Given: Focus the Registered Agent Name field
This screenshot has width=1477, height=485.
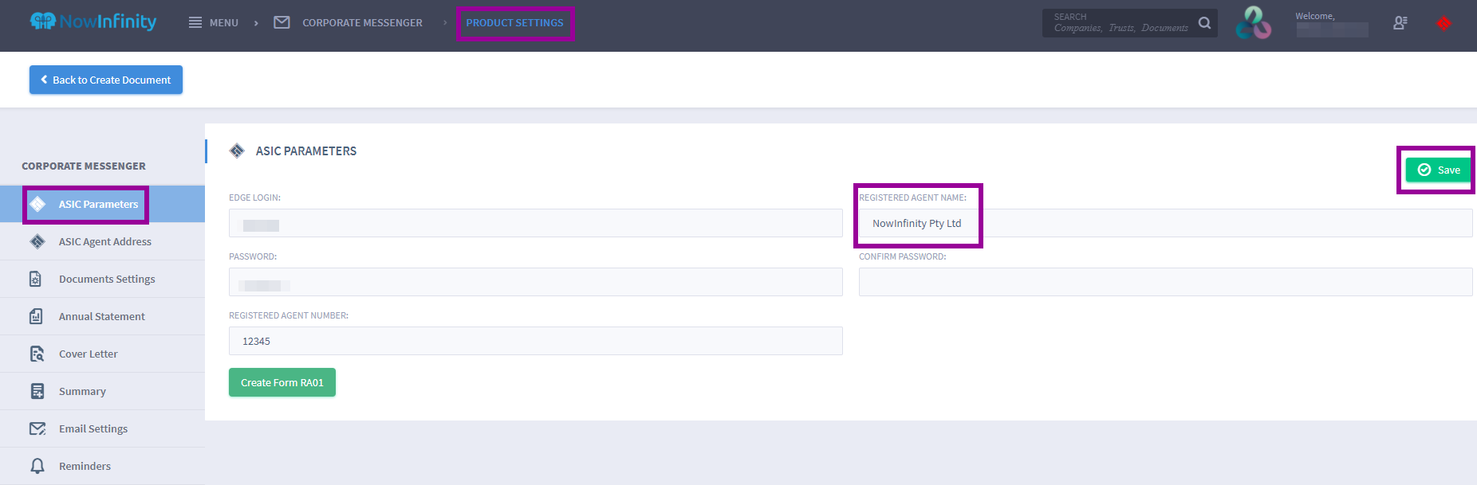Looking at the screenshot, I should (1166, 223).
